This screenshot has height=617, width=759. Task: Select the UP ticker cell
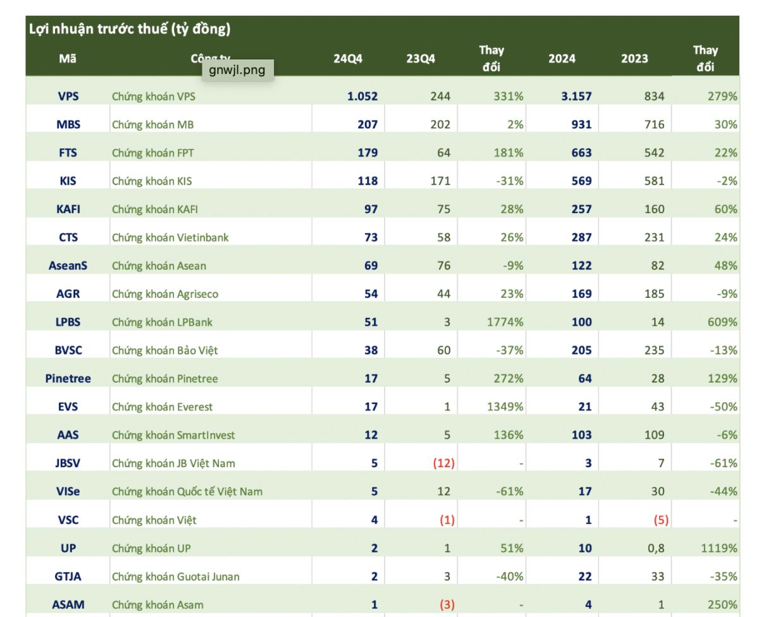68,548
